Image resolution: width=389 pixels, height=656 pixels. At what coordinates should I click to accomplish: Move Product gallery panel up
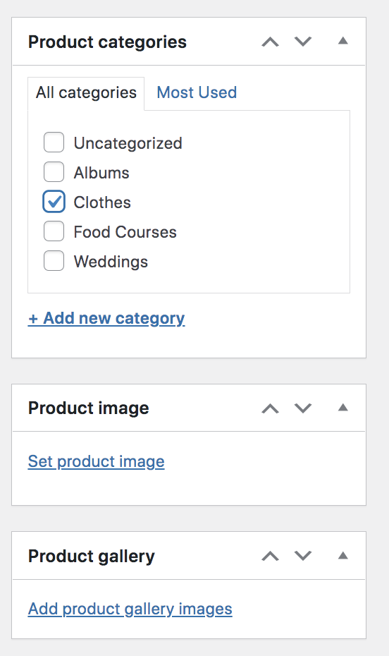(271, 556)
